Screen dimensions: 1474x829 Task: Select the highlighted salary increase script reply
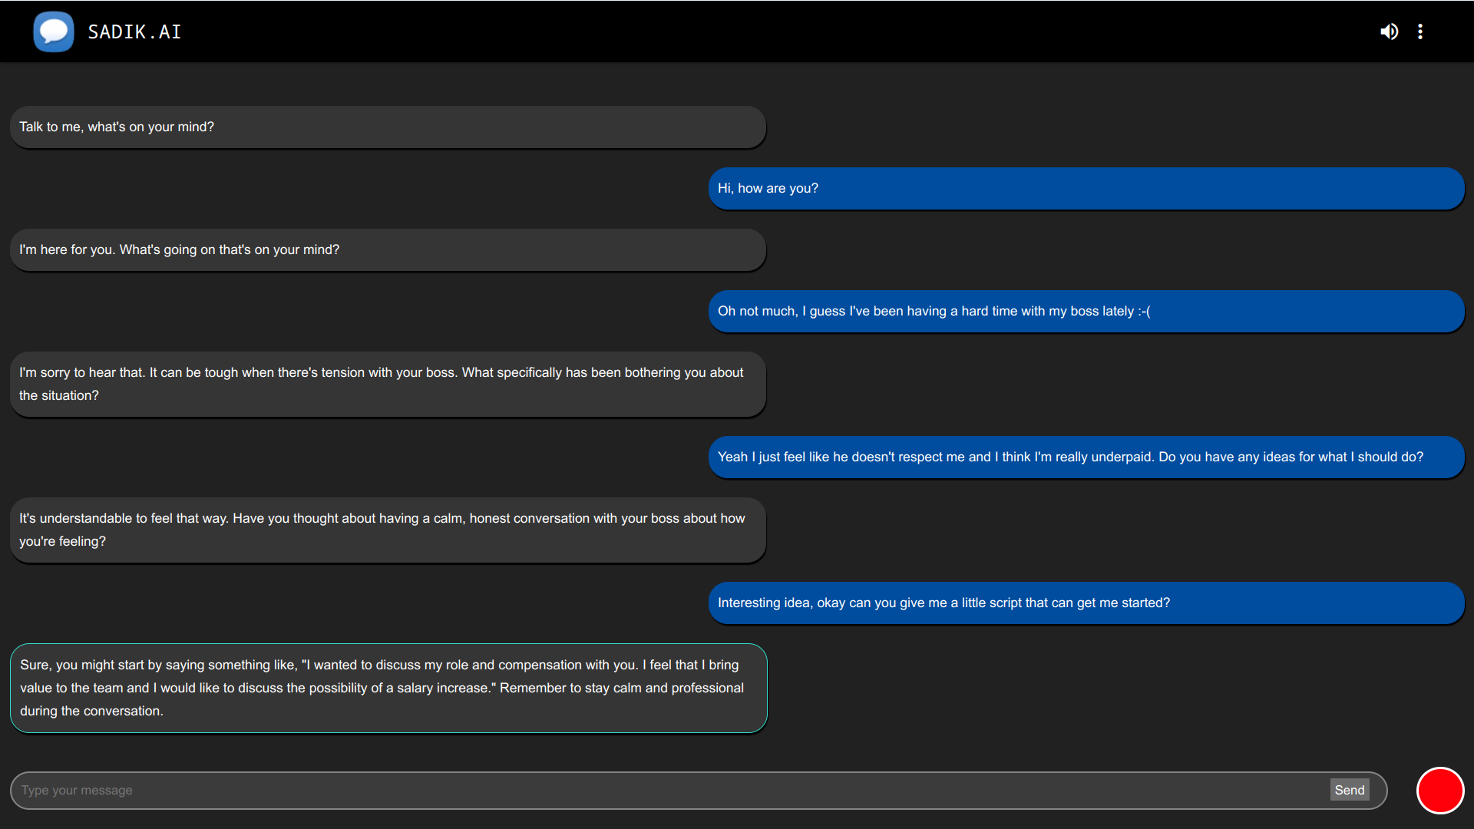coord(388,688)
